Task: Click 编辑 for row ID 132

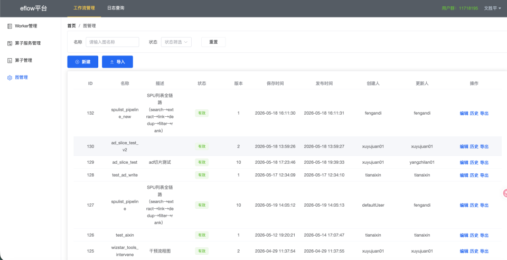Action: click(464, 113)
